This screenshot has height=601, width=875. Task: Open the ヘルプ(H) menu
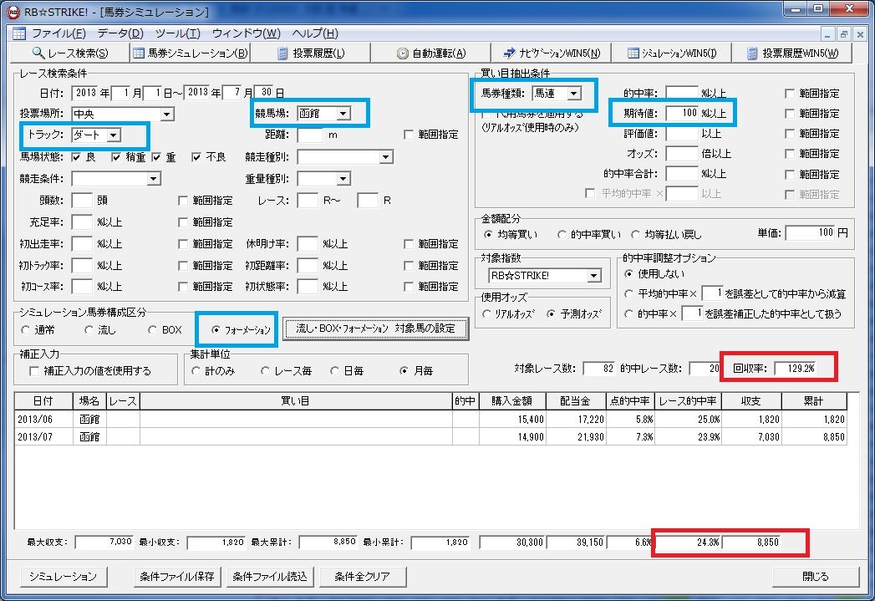[315, 33]
